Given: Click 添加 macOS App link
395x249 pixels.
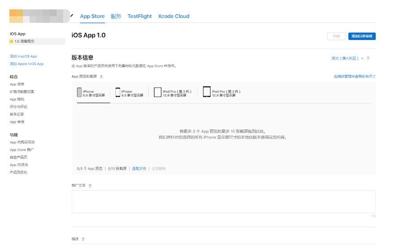Looking at the screenshot, I should (x=23, y=56).
